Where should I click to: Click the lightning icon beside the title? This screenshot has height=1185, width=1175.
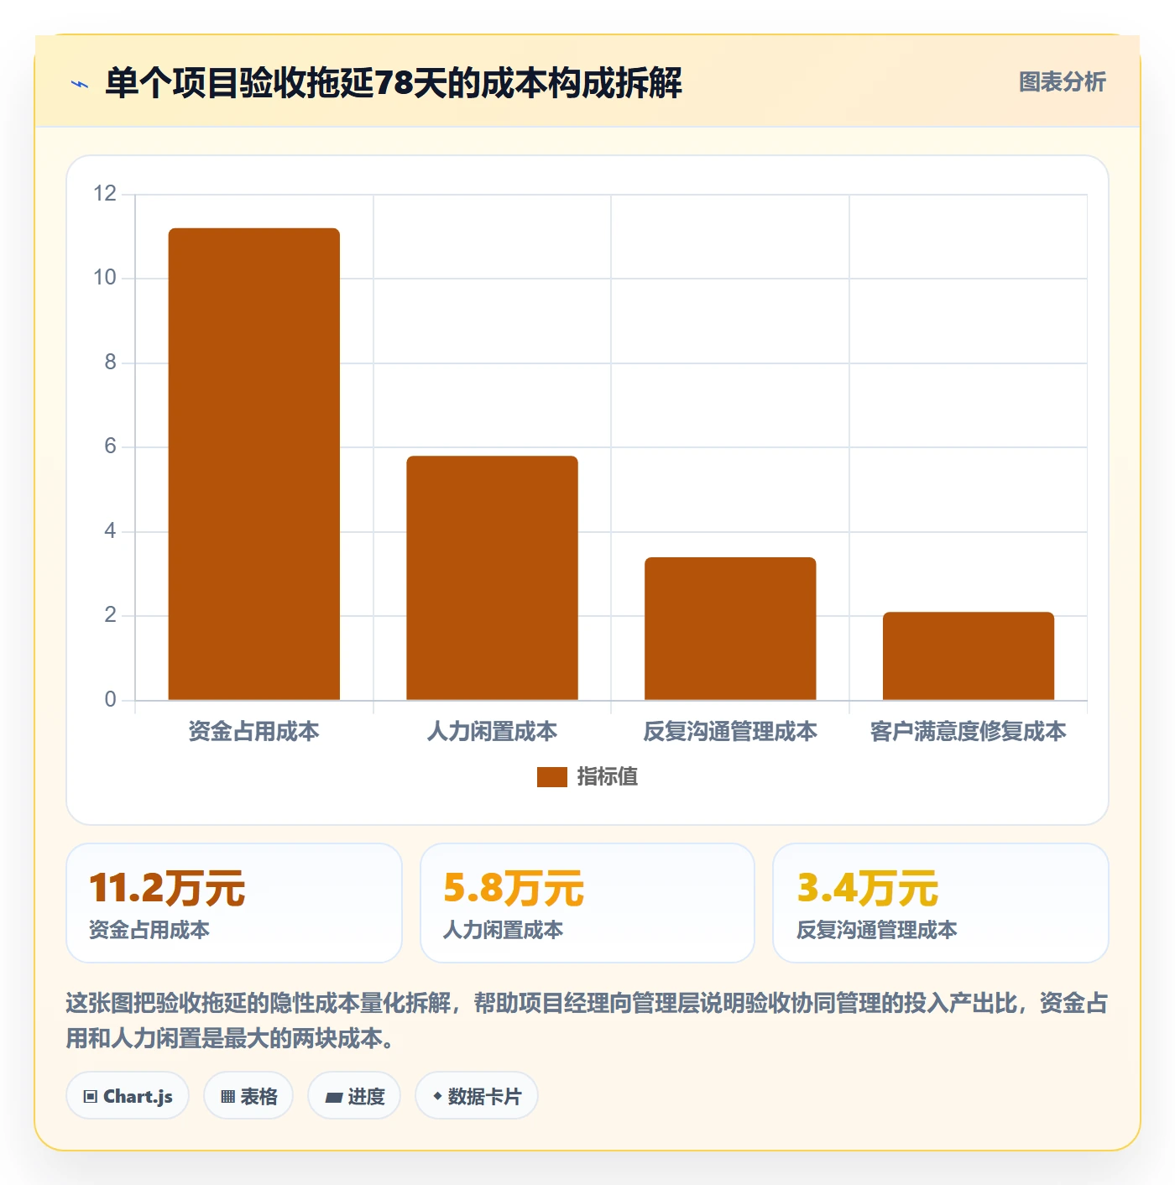tap(80, 84)
